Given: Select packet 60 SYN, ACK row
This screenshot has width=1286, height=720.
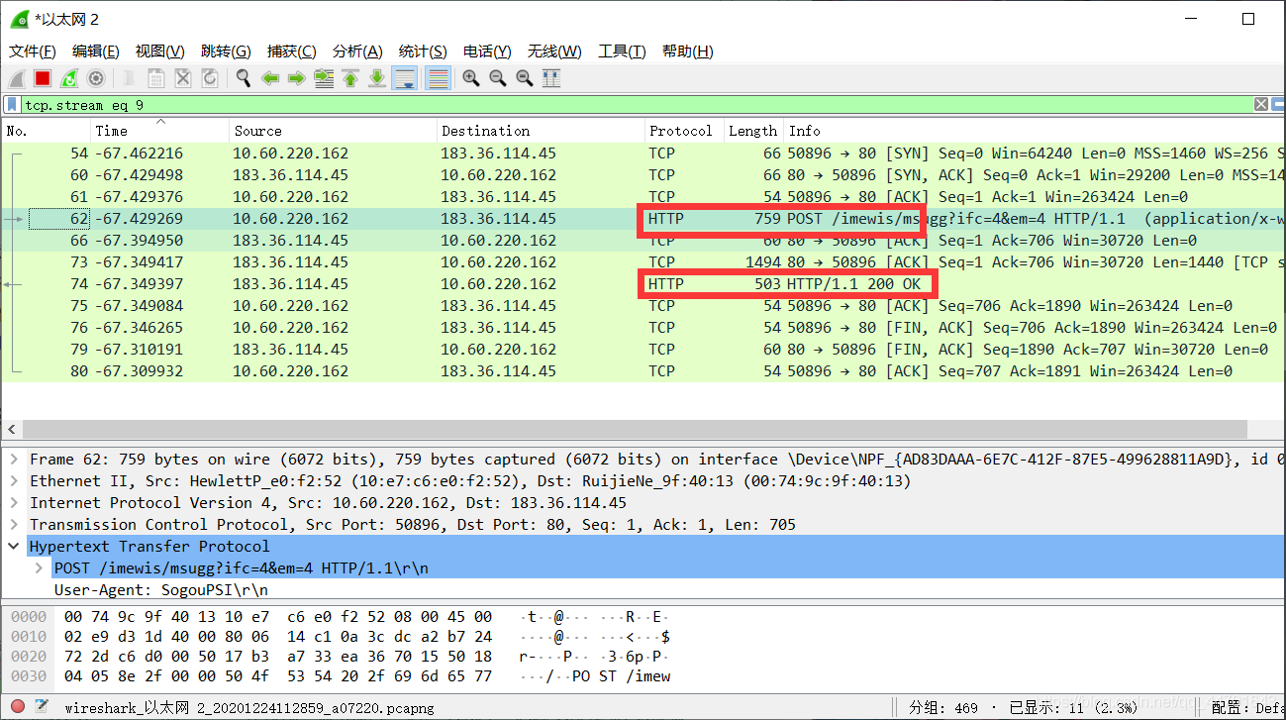Looking at the screenshot, I should coord(643,175).
